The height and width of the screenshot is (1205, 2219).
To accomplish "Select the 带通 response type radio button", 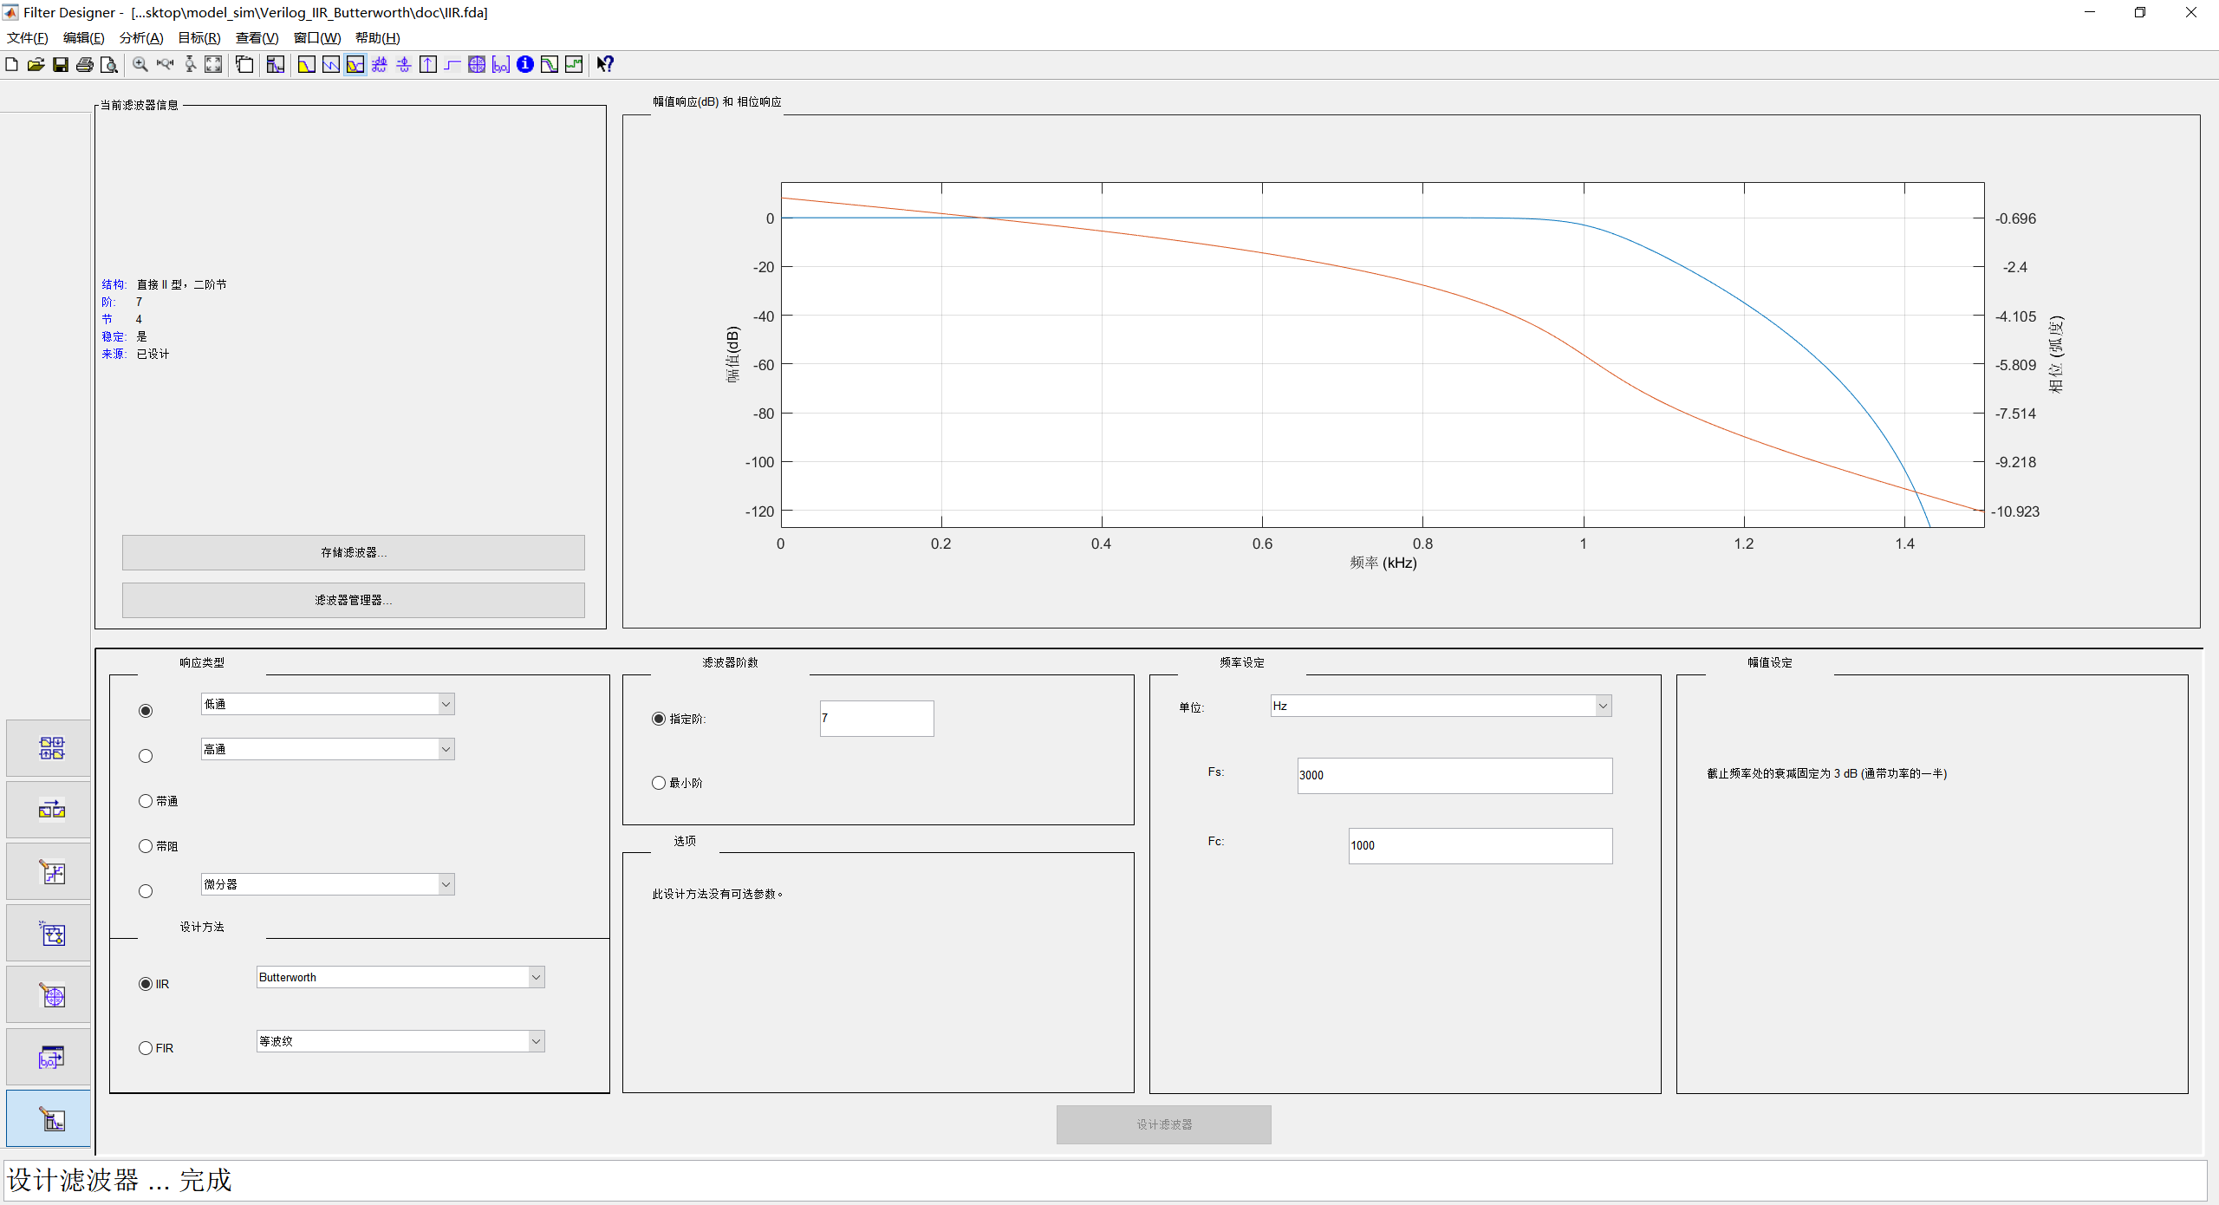I will click(x=146, y=801).
